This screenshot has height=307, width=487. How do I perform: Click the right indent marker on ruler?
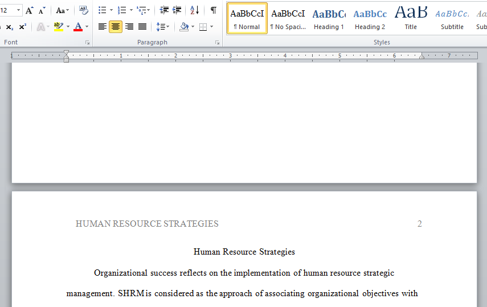(x=421, y=56)
